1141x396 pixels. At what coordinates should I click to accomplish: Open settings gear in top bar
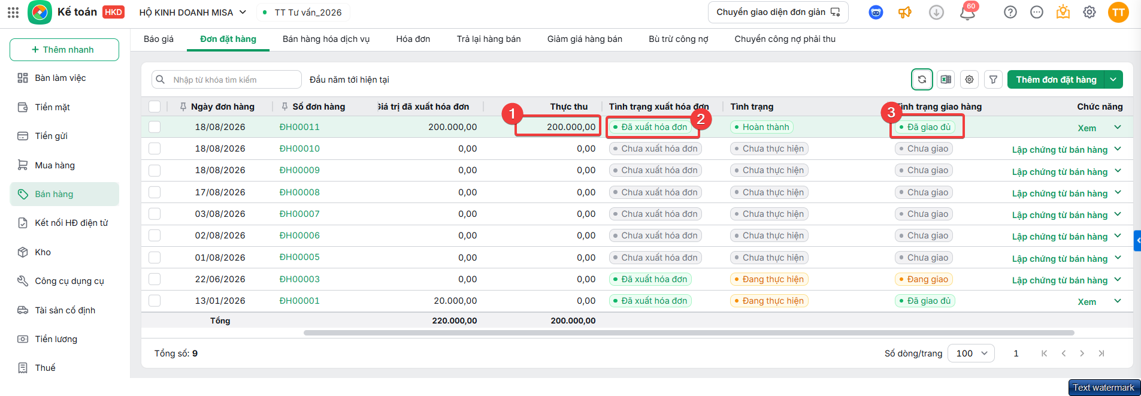click(1089, 12)
